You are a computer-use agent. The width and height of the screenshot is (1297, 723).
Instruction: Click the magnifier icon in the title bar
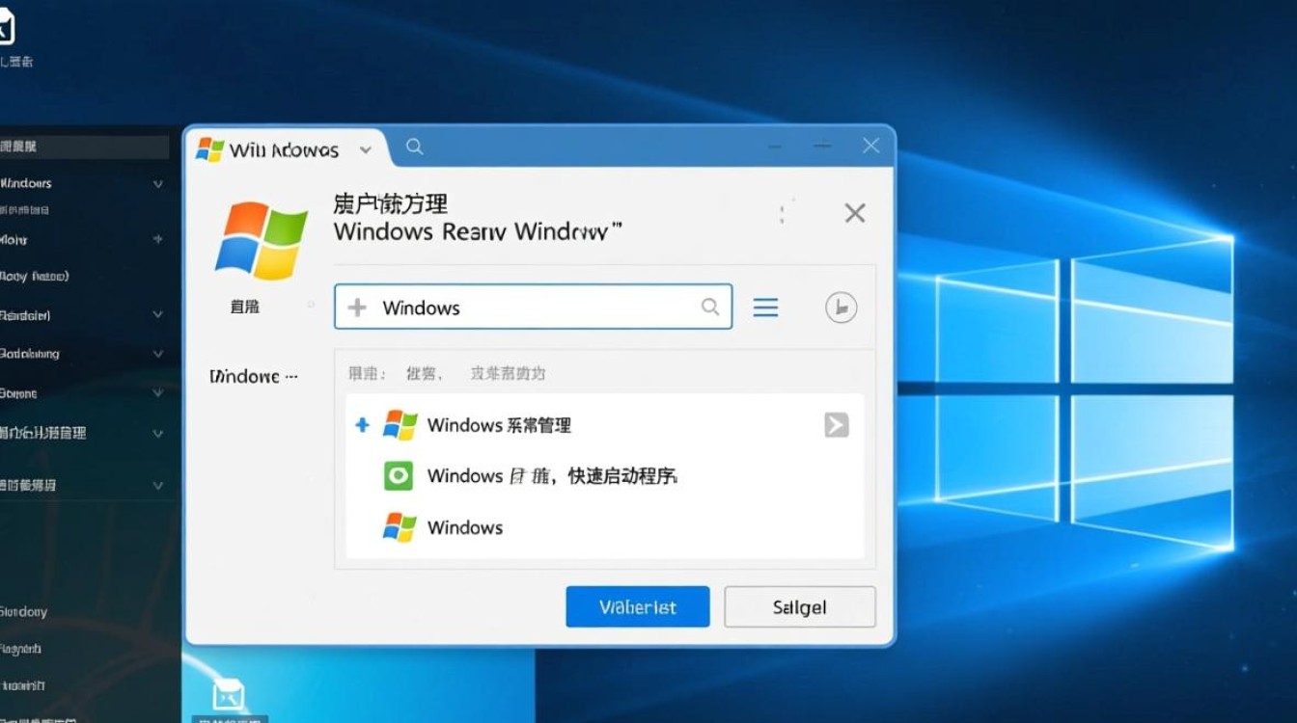[414, 147]
